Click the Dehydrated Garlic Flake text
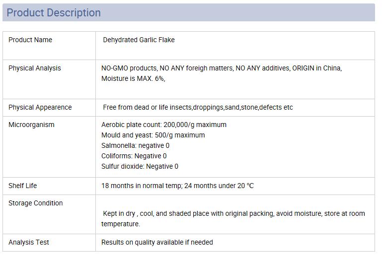Screen dimensions: 382x261 click(139, 40)
